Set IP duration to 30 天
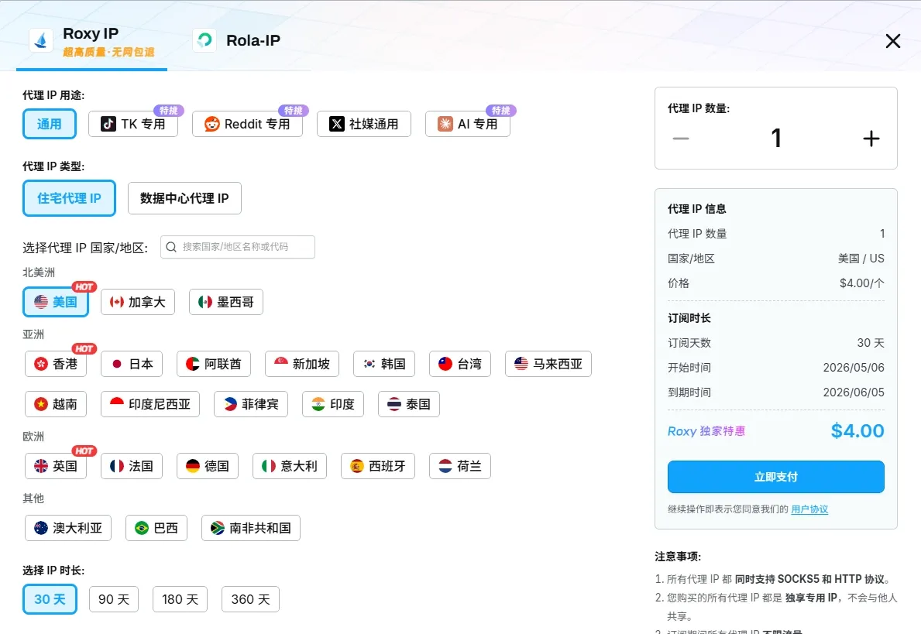This screenshot has height=634, width=921. coord(50,599)
